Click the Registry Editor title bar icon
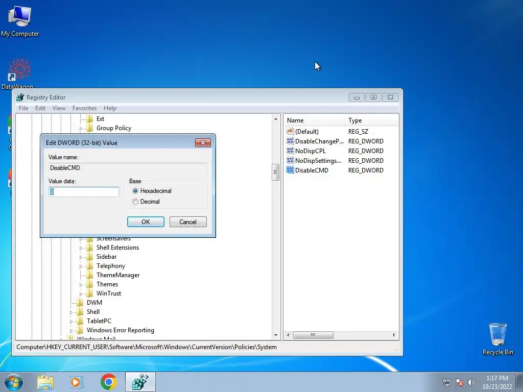 [x=20, y=97]
